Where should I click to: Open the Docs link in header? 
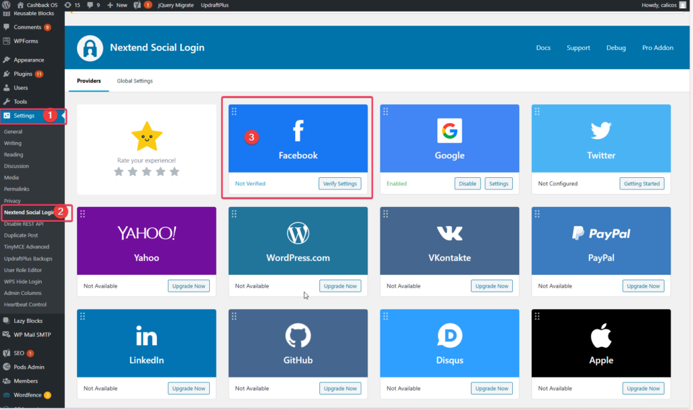543,48
